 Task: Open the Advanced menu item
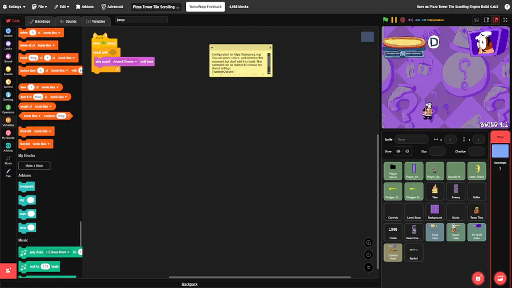pyautogui.click(x=112, y=6)
